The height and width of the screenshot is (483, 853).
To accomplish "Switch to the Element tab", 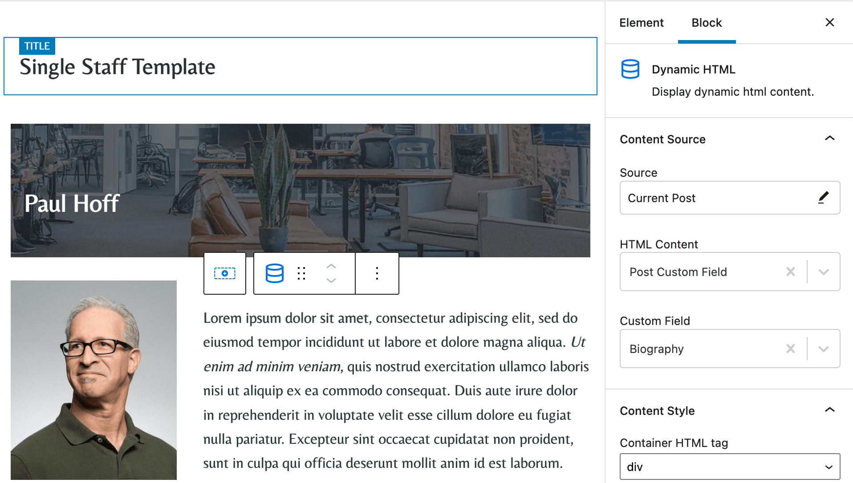I will pyautogui.click(x=641, y=22).
